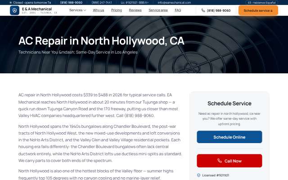
Task: Call the (888) 247-7441 number
Action: 102,3
